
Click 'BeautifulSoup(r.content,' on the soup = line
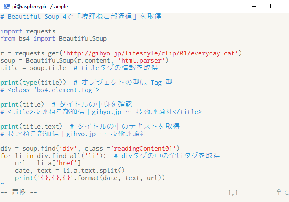tap(70, 61)
